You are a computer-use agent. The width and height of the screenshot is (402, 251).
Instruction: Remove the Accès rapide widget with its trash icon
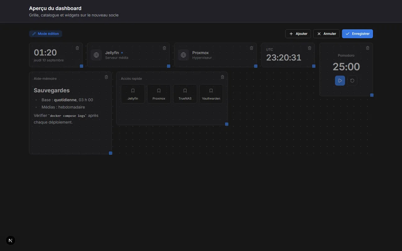[x=222, y=77]
